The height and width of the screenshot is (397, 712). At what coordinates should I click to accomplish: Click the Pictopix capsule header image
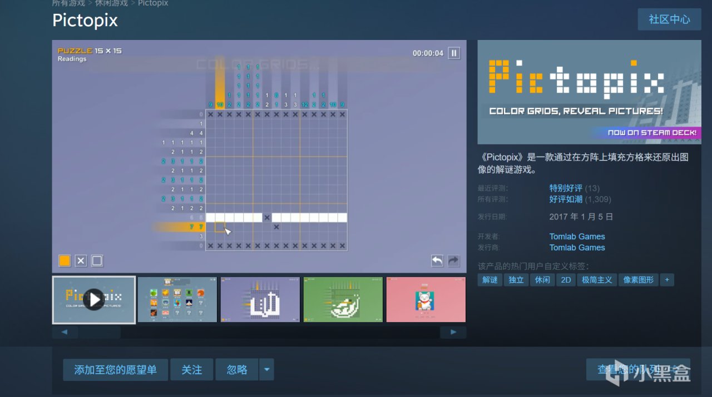click(x=589, y=92)
